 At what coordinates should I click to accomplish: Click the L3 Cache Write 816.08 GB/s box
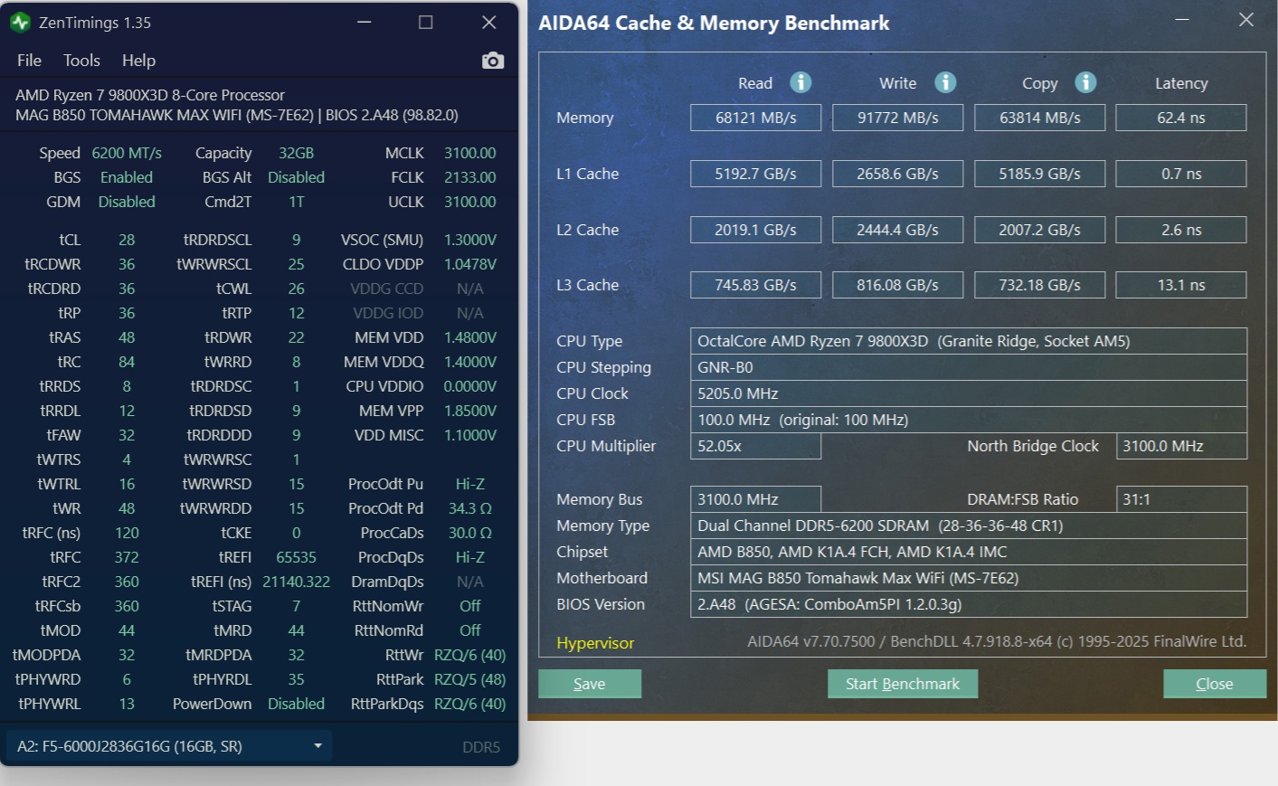click(x=897, y=285)
